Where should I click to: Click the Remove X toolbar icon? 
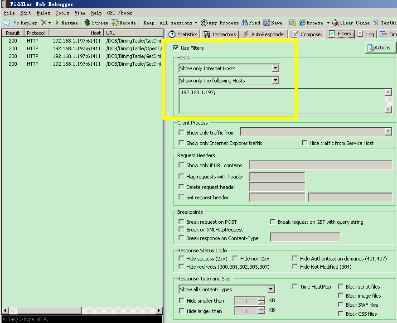(44, 23)
